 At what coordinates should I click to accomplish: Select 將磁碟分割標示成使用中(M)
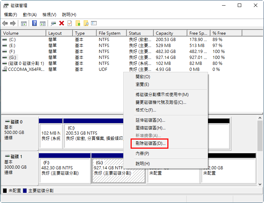(x=166, y=95)
